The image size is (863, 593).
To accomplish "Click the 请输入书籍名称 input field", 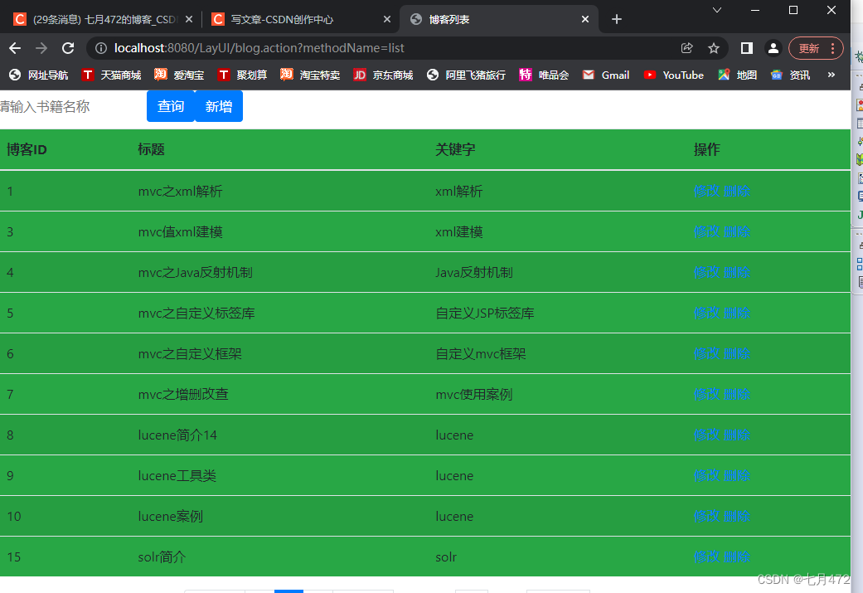I will tap(50, 105).
